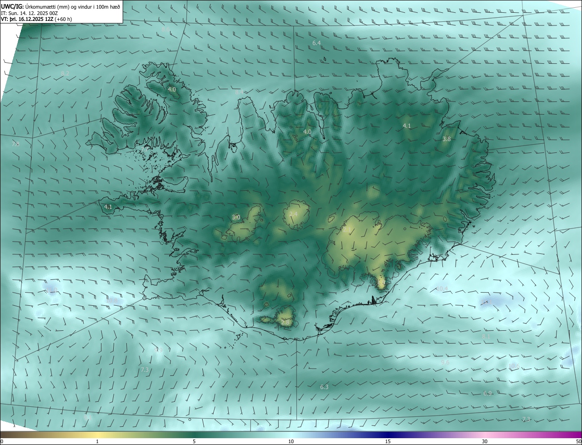Click the 6.4 value north of Iceland
The width and height of the screenshot is (582, 445).
pos(316,43)
